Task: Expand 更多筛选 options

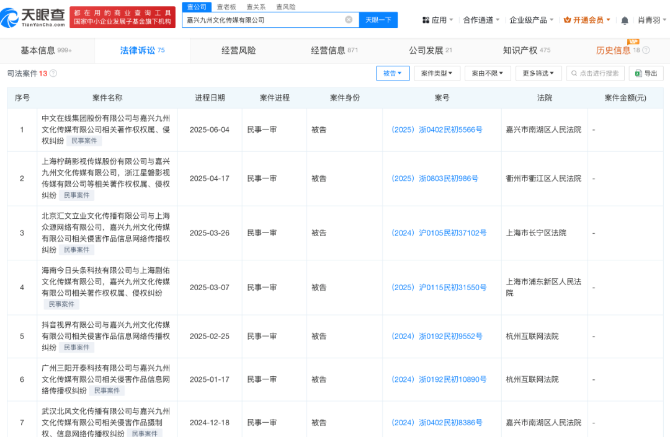Action: 538,73
